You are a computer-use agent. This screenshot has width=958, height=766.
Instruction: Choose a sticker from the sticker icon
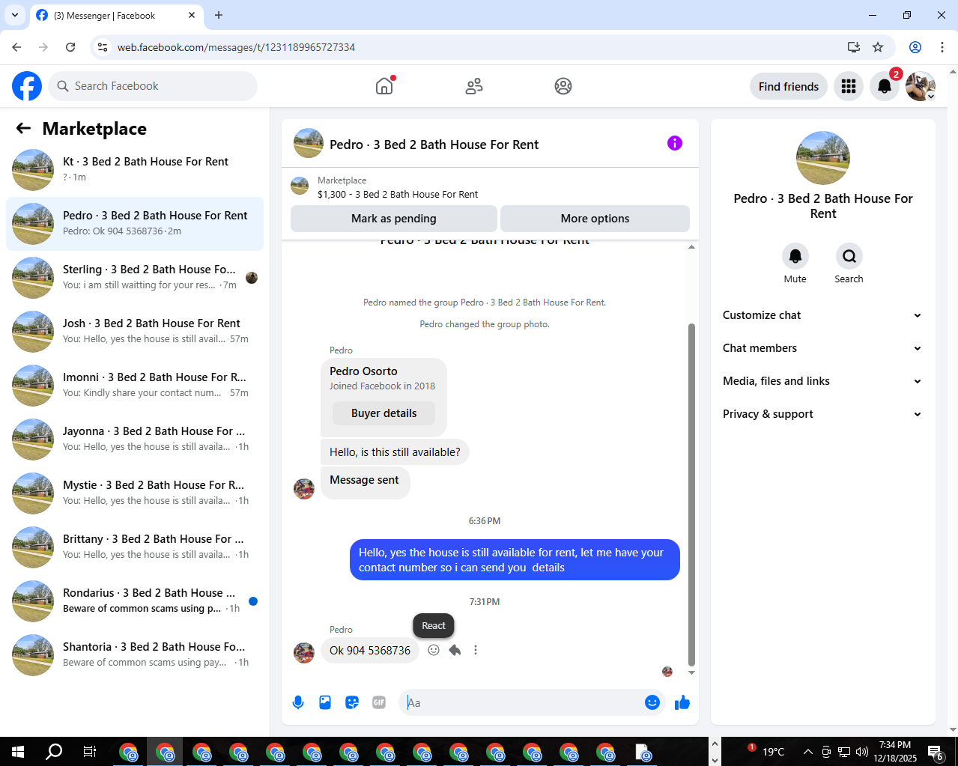coord(352,702)
